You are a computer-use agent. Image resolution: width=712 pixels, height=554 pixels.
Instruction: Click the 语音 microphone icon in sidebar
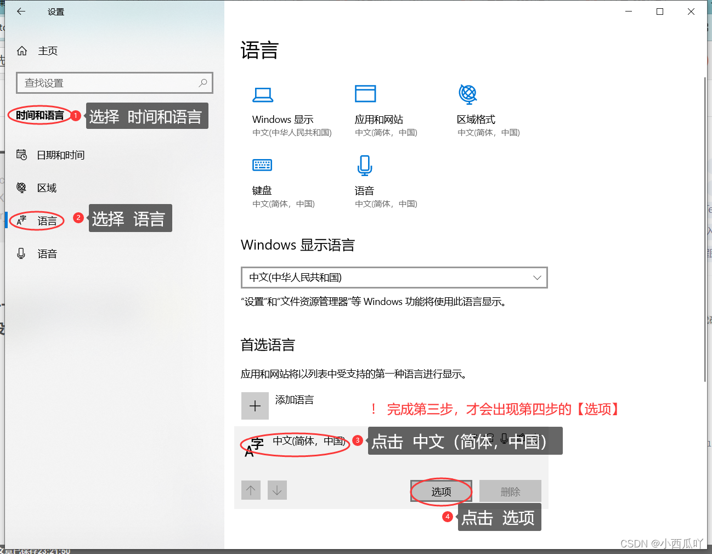[21, 253]
